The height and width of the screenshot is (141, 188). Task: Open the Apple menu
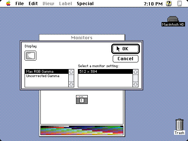point(8,3)
